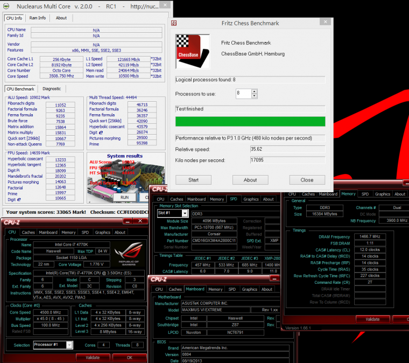The height and width of the screenshot is (363, 409).
Task: Select SPD tab in CPU-Z Memory window
Action: 365,194
